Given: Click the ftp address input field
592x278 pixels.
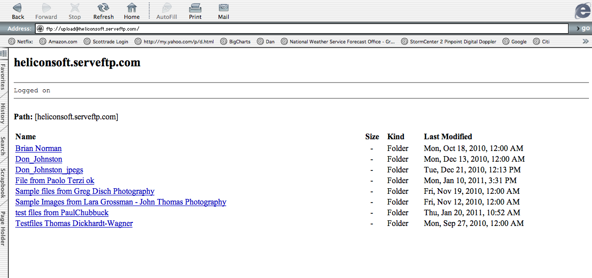Looking at the screenshot, I should 302,29.
